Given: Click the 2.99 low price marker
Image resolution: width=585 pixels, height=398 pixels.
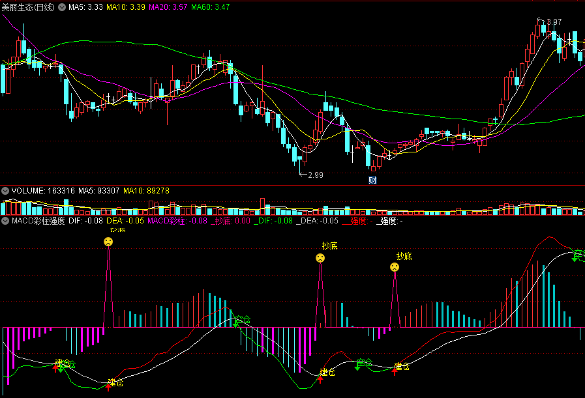Looking at the screenshot, I should coord(316,175).
